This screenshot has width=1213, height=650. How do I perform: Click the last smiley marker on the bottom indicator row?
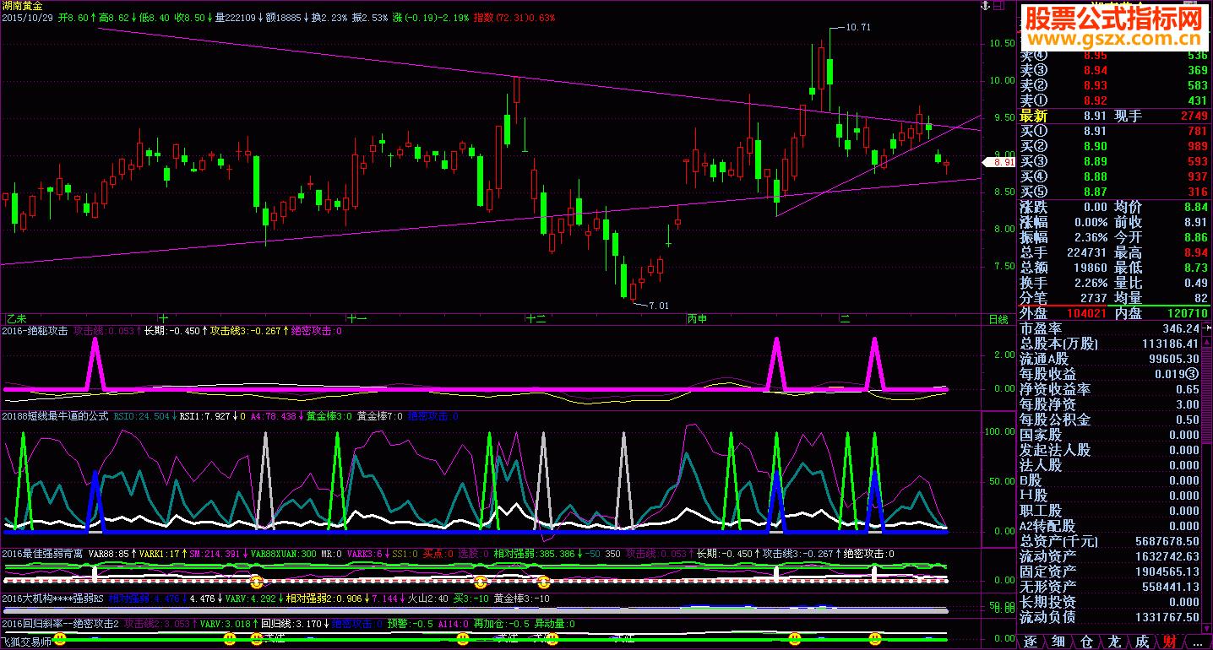873,641
